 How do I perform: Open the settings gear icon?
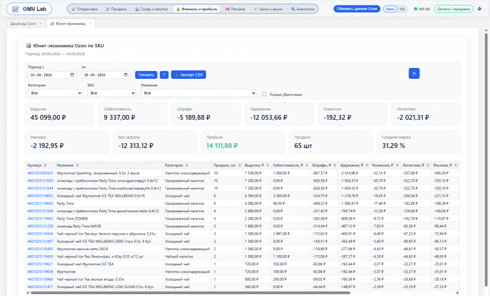click(480, 9)
